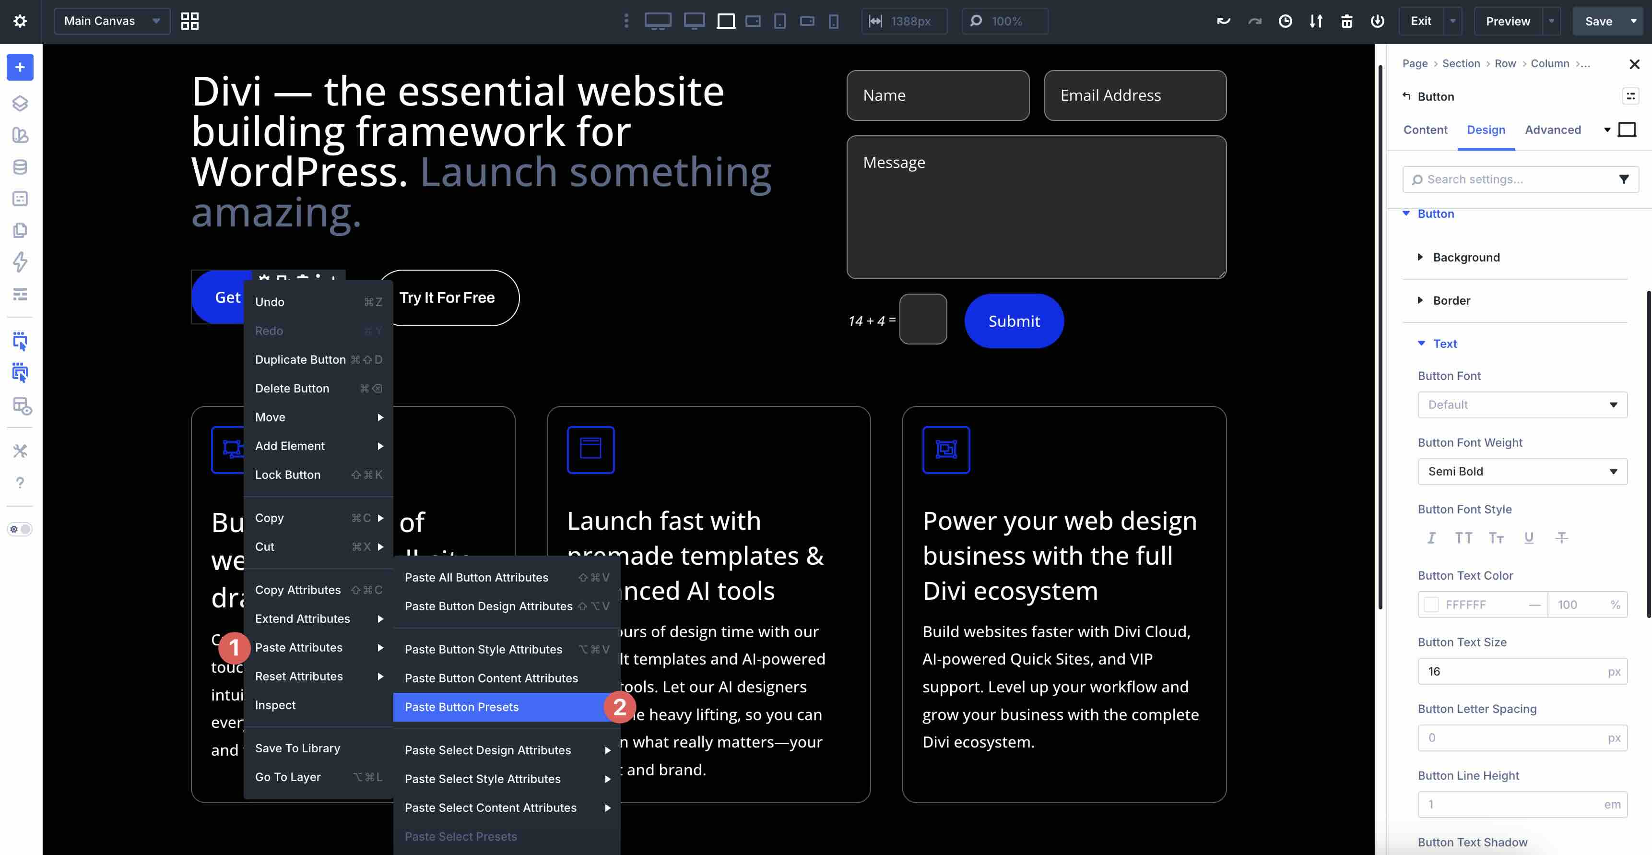Switch to the Content tab
Screen dimensions: 1652x855
point(1425,130)
